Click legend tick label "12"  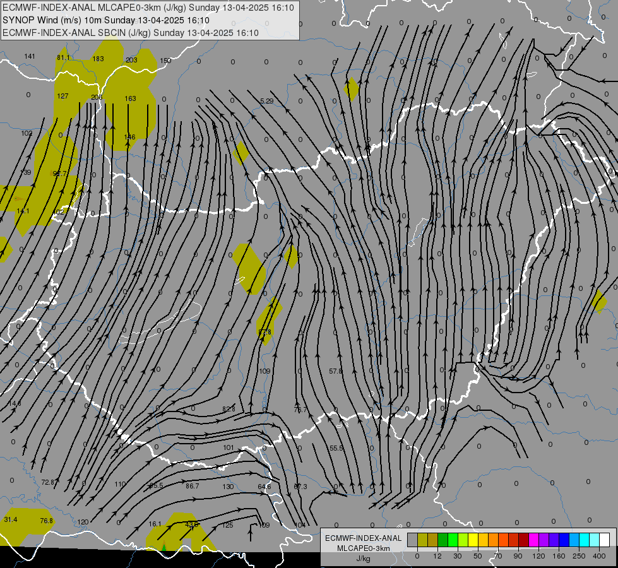[437, 556]
